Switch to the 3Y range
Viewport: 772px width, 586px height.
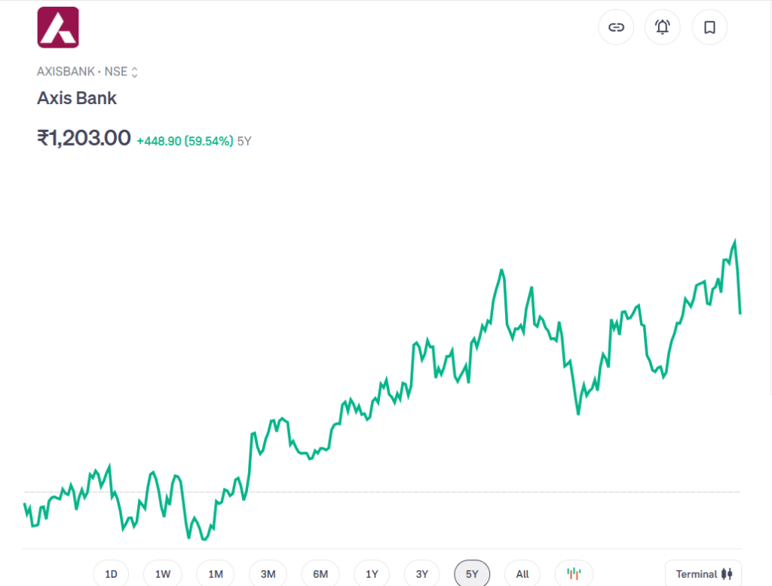(422, 574)
